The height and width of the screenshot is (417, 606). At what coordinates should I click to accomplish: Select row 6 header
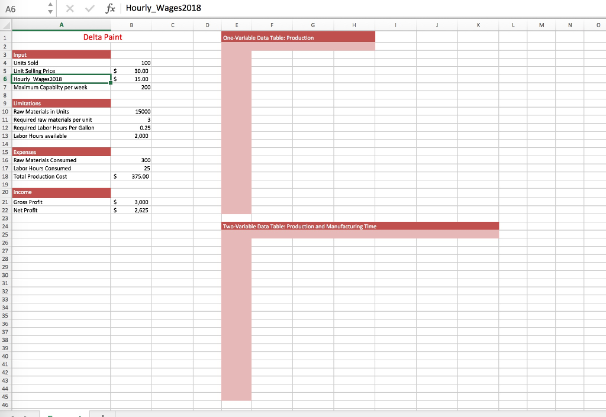(5, 79)
